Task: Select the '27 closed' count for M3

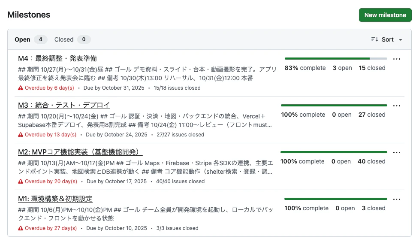Action: point(372,115)
